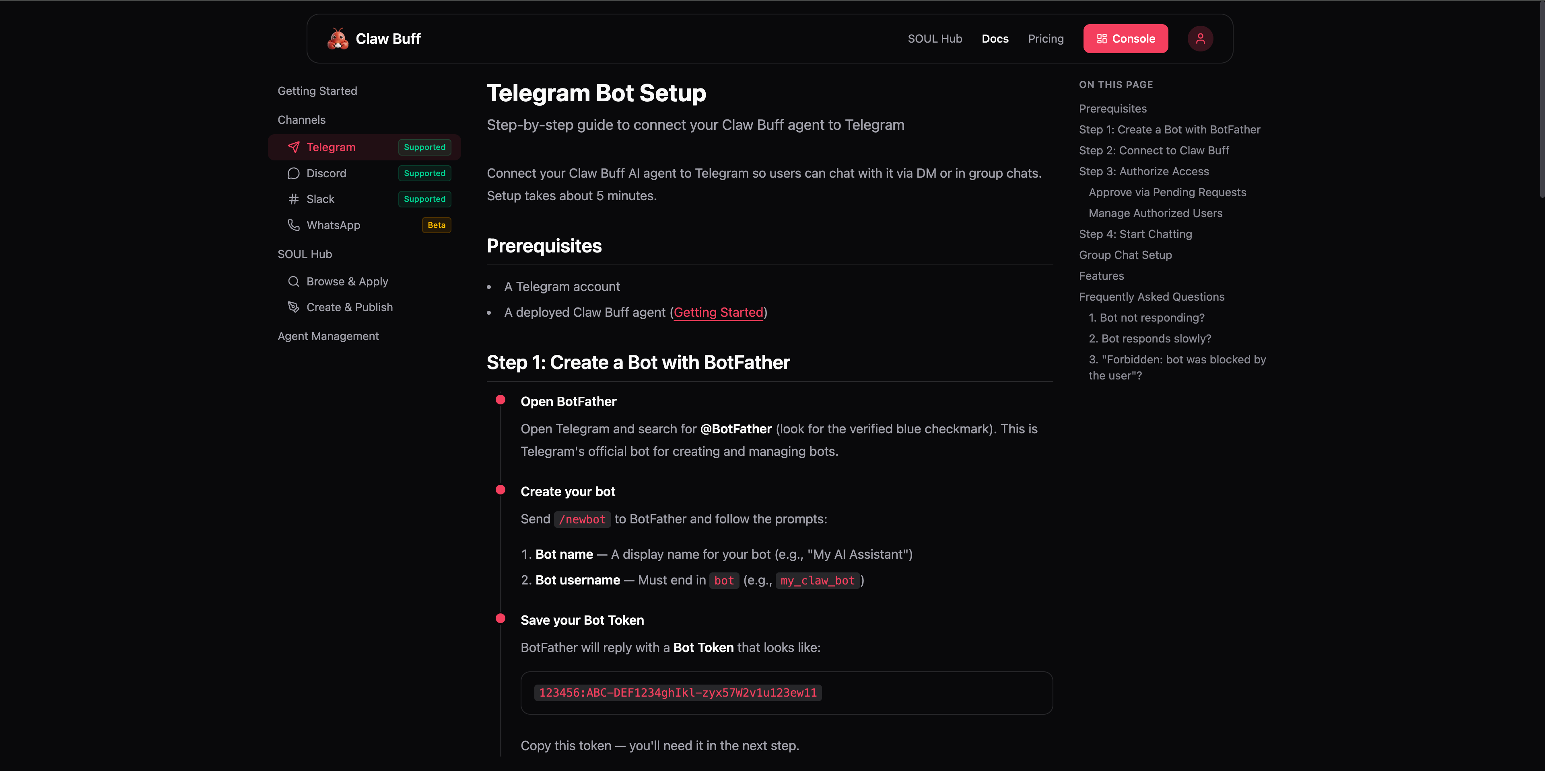Expand the Agent Management sidebar section
Image resolution: width=1545 pixels, height=771 pixels.
click(329, 336)
